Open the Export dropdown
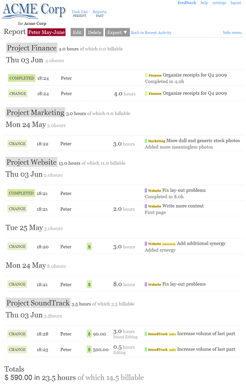246x389 pixels. (117, 32)
